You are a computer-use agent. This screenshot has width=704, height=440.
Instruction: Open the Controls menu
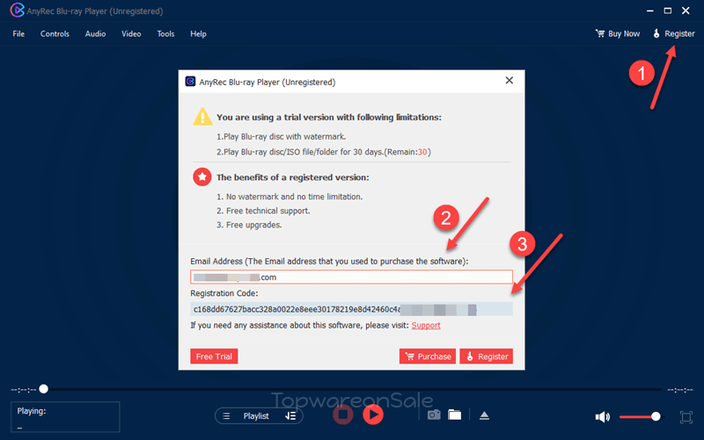pos(55,34)
